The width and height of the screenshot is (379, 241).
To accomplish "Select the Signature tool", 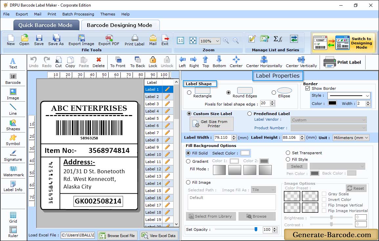I will pyautogui.click(x=13, y=156).
